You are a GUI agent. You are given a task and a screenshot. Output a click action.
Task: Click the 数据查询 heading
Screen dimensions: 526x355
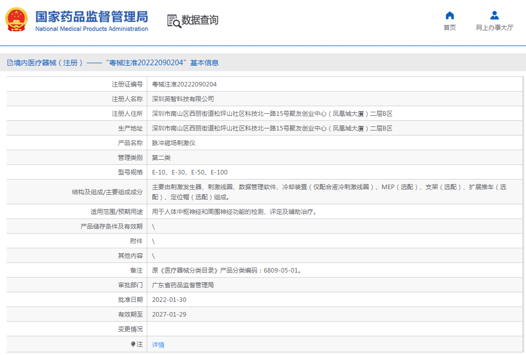(x=199, y=20)
